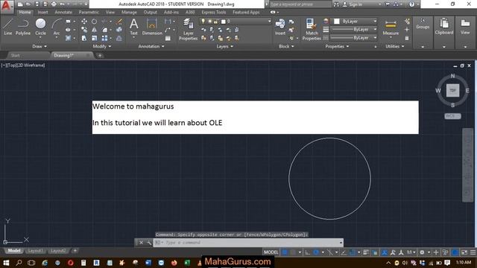Switch to the Layout1 tab
Image resolution: width=477 pixels, height=268 pixels.
click(x=35, y=251)
